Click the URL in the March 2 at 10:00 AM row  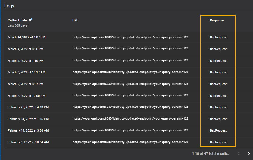coord(130,95)
